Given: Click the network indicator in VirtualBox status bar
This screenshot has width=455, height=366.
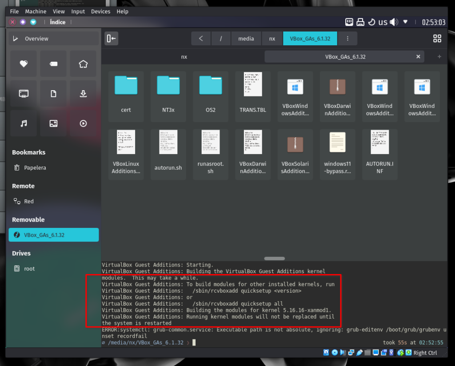Looking at the screenshot, I should (x=351, y=352).
